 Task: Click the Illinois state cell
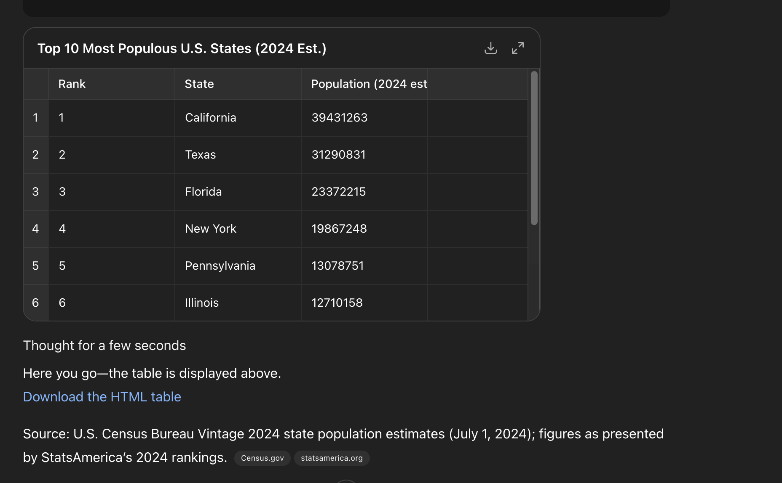click(x=202, y=303)
